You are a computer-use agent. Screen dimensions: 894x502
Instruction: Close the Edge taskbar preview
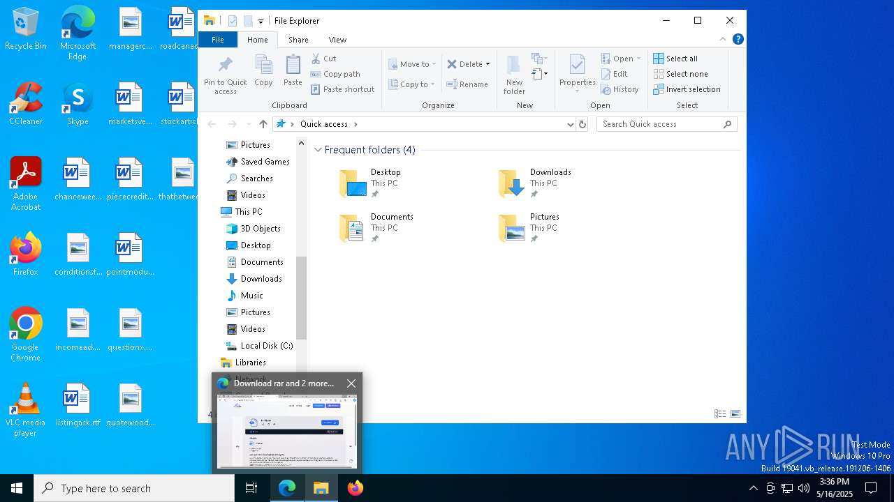click(x=351, y=383)
